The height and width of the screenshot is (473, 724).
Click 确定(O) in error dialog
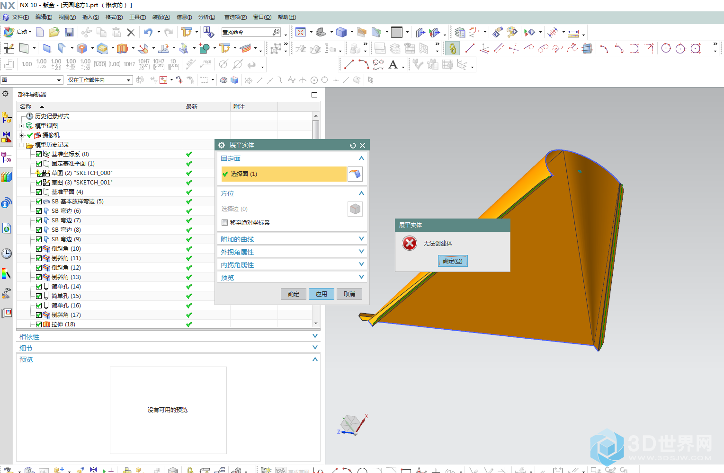point(453,261)
